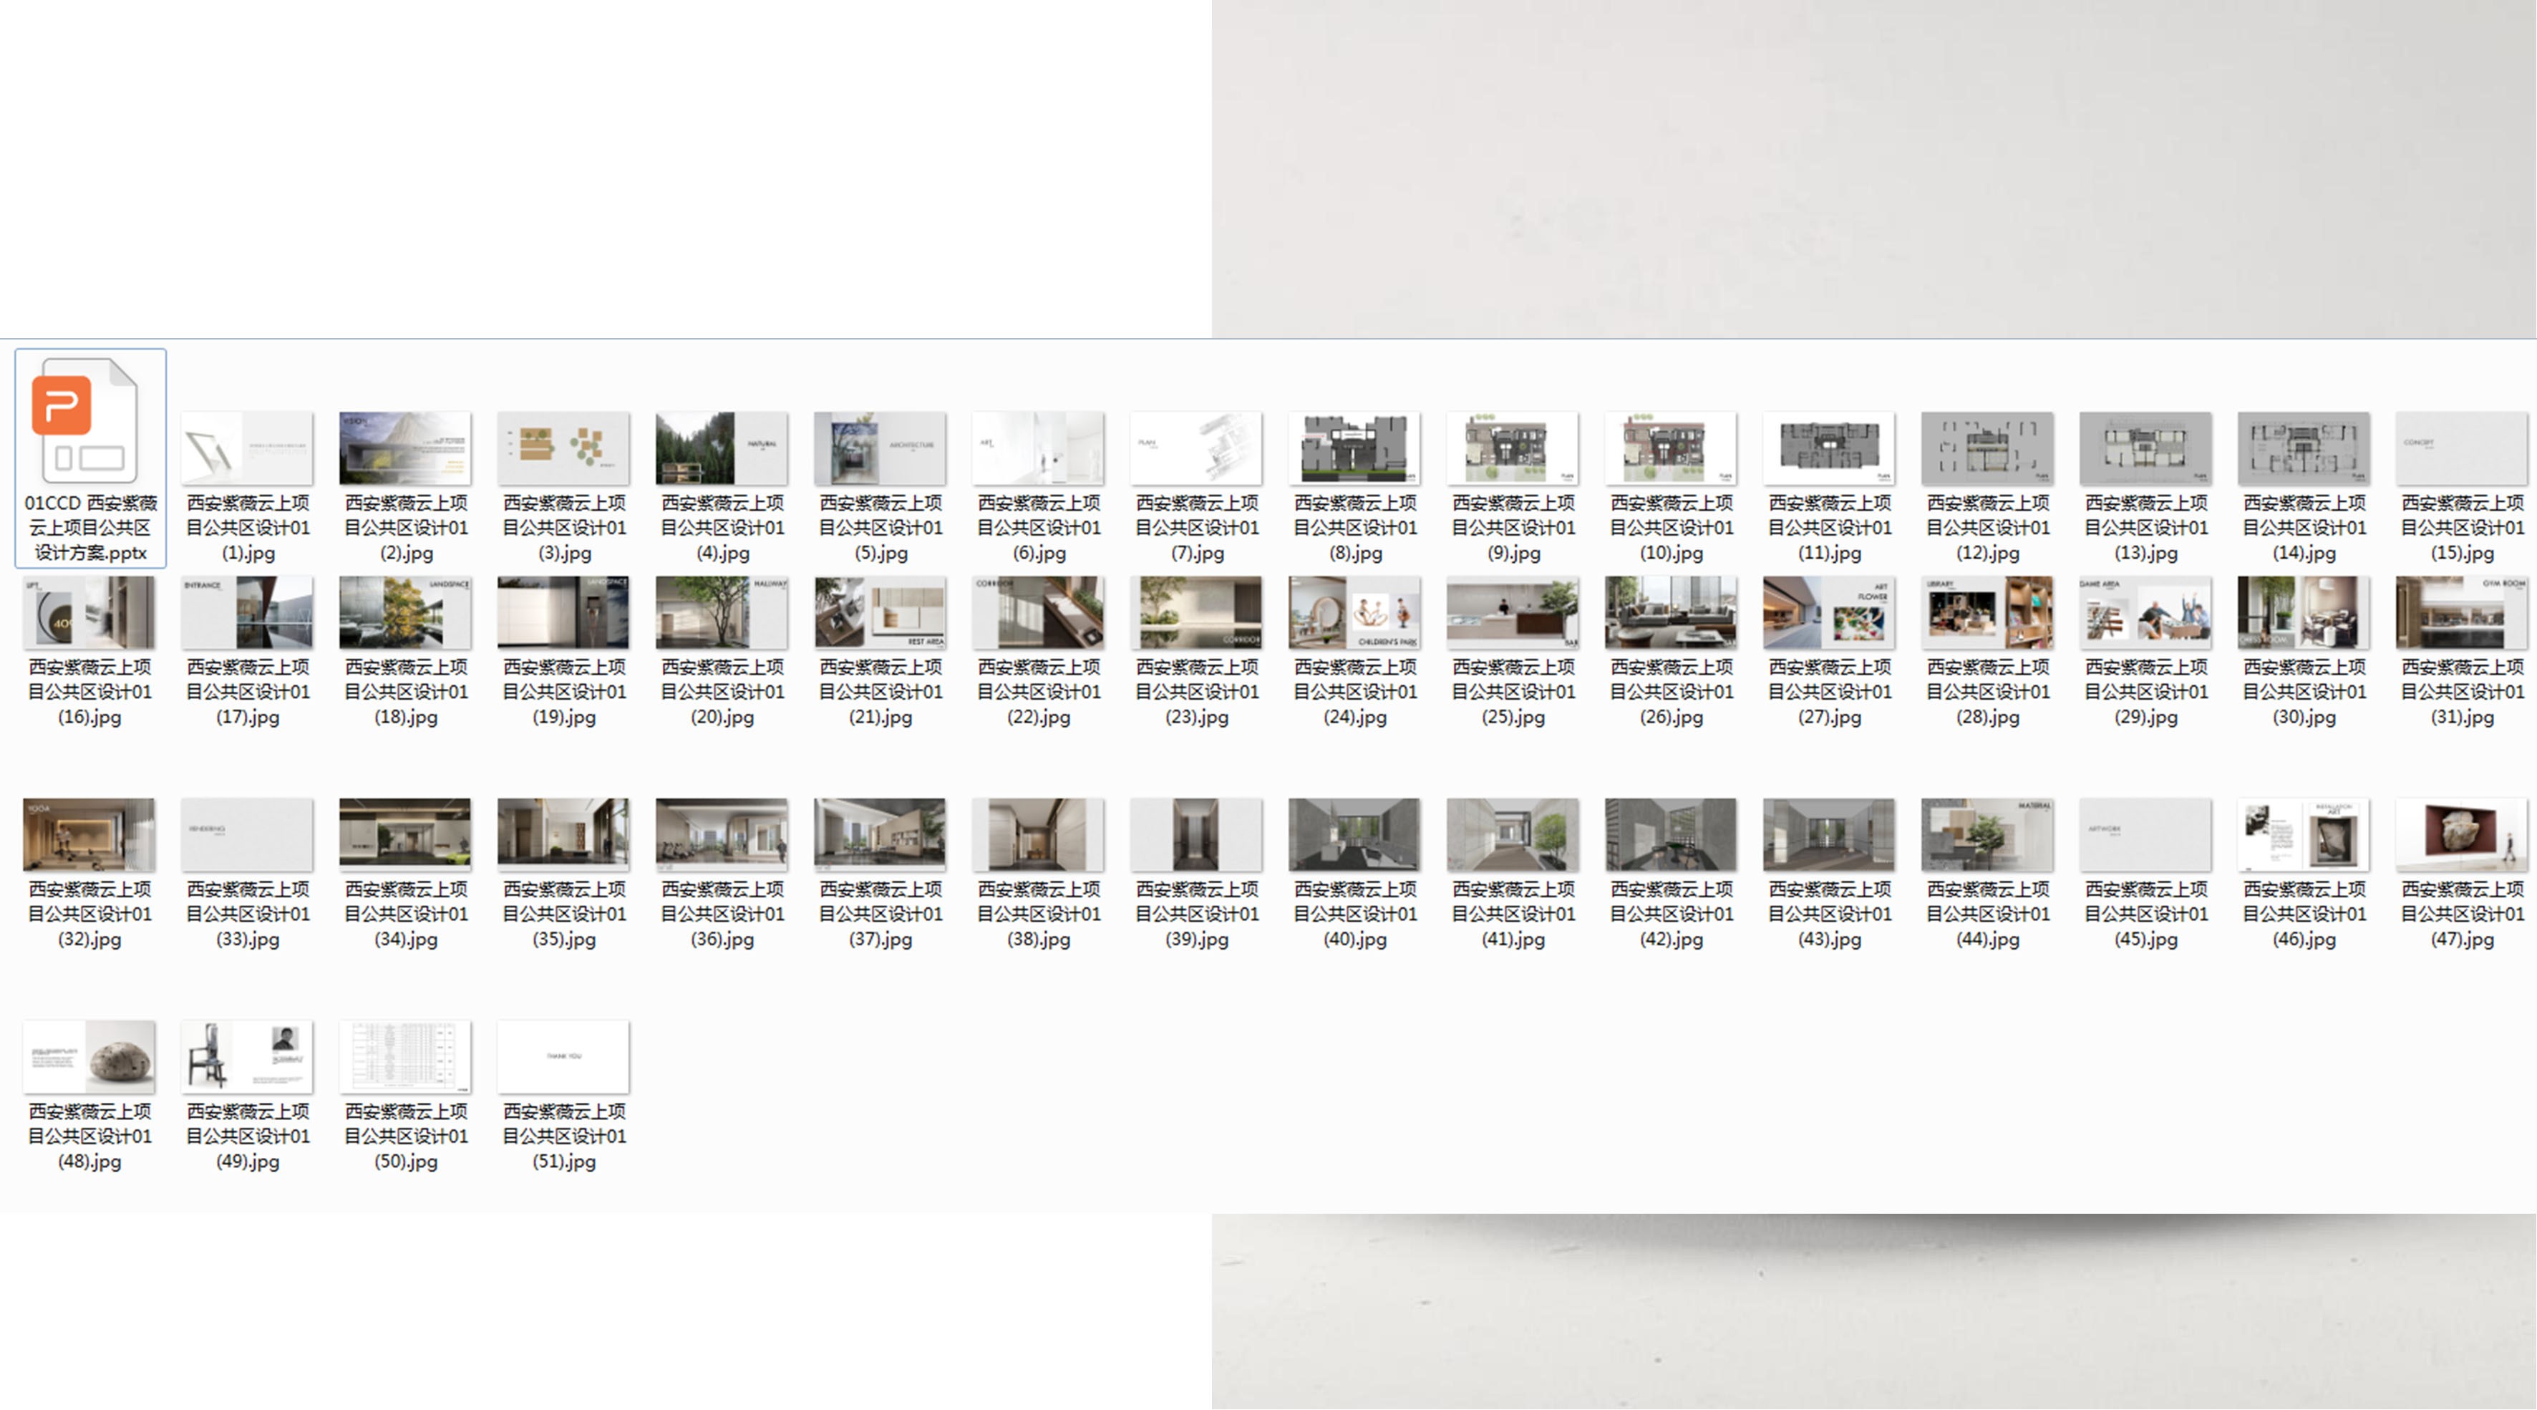2537x1410 pixels.
Task: Select Corridor thumbnail (22).jpg
Action: pyautogui.click(x=1039, y=613)
